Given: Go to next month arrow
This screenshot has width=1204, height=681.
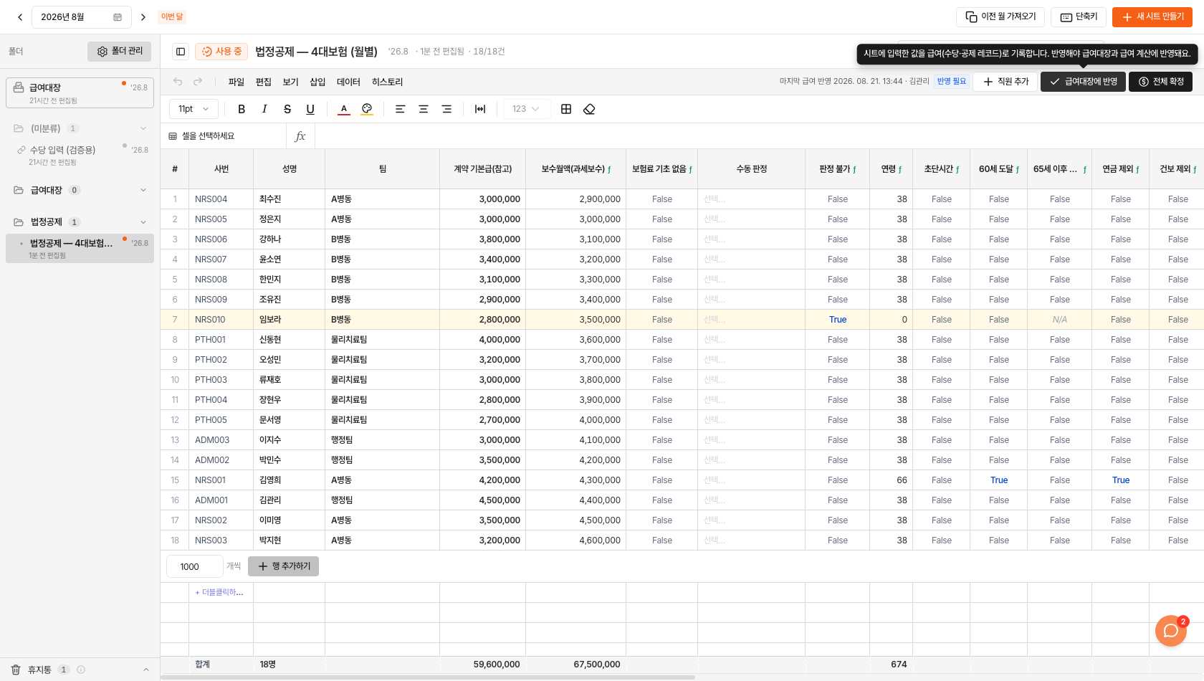Looking at the screenshot, I should 143,17.
